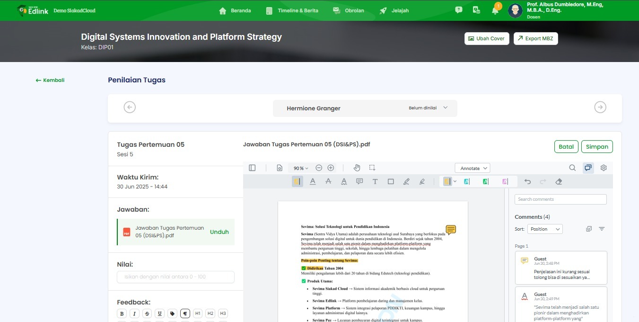639x322 pixels.
Task: Open the Annotate mode dropdown
Action: (x=472, y=168)
